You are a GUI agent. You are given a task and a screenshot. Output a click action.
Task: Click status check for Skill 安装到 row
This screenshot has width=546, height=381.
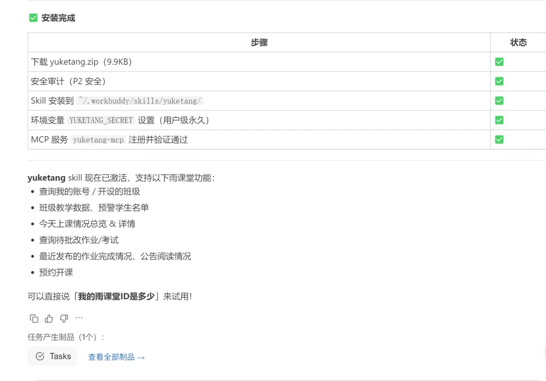(499, 101)
